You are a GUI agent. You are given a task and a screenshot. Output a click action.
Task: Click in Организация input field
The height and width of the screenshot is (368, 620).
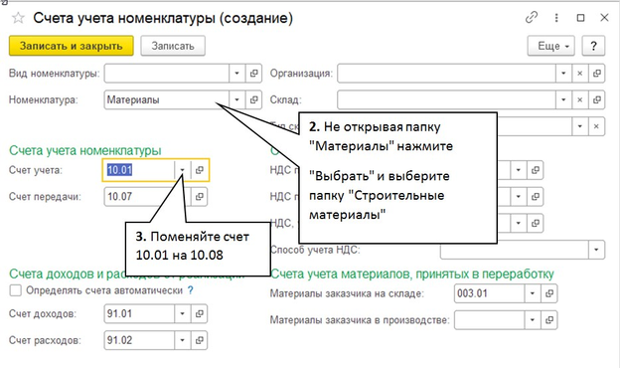click(x=446, y=74)
